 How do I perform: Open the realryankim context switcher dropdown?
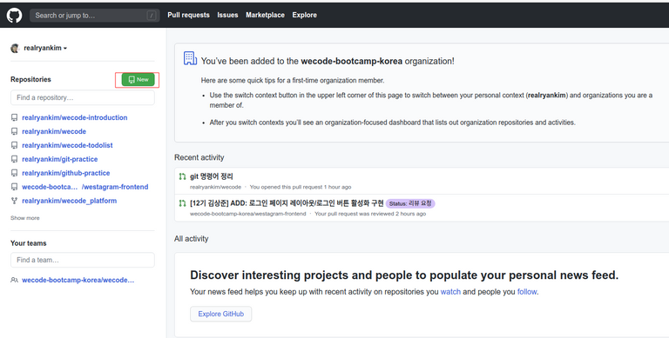45,48
